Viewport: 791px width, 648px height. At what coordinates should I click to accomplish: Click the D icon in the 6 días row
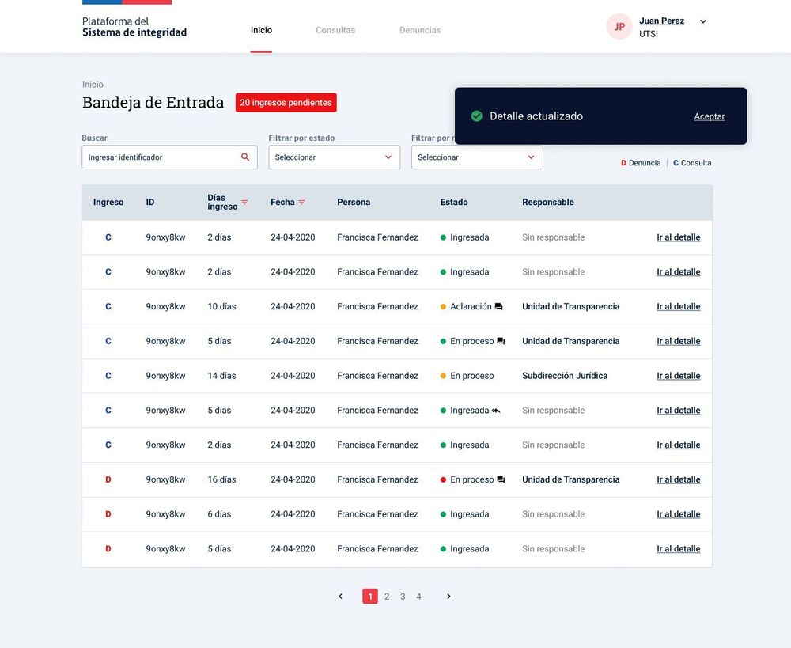[108, 514]
